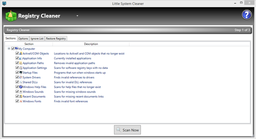Image resolution: width=256 pixels, height=139 pixels.
Task: Maximize the Little System Cleaner window
Action: pos(241,3)
